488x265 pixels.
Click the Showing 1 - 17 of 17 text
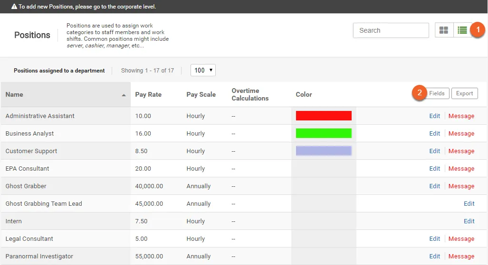pos(147,71)
